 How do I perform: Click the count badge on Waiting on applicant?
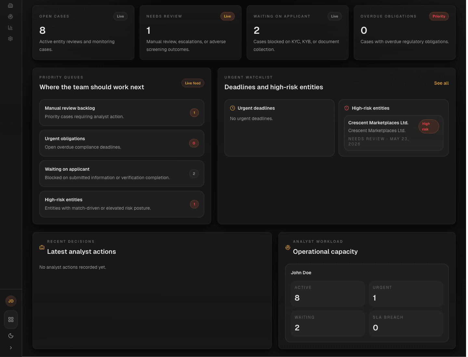[x=194, y=174]
